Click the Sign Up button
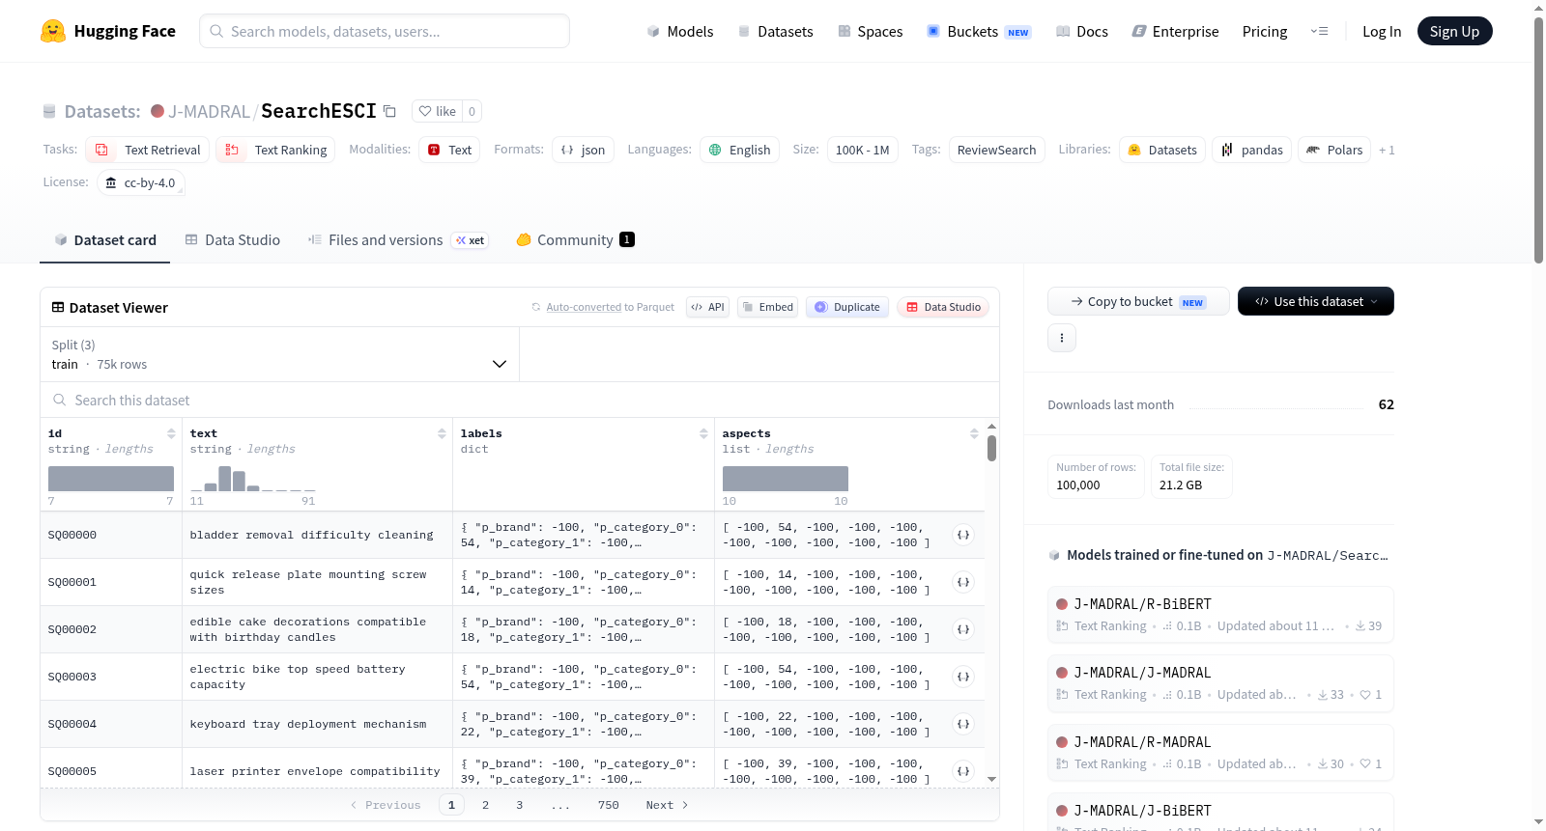The height and width of the screenshot is (831, 1546). pyautogui.click(x=1454, y=32)
